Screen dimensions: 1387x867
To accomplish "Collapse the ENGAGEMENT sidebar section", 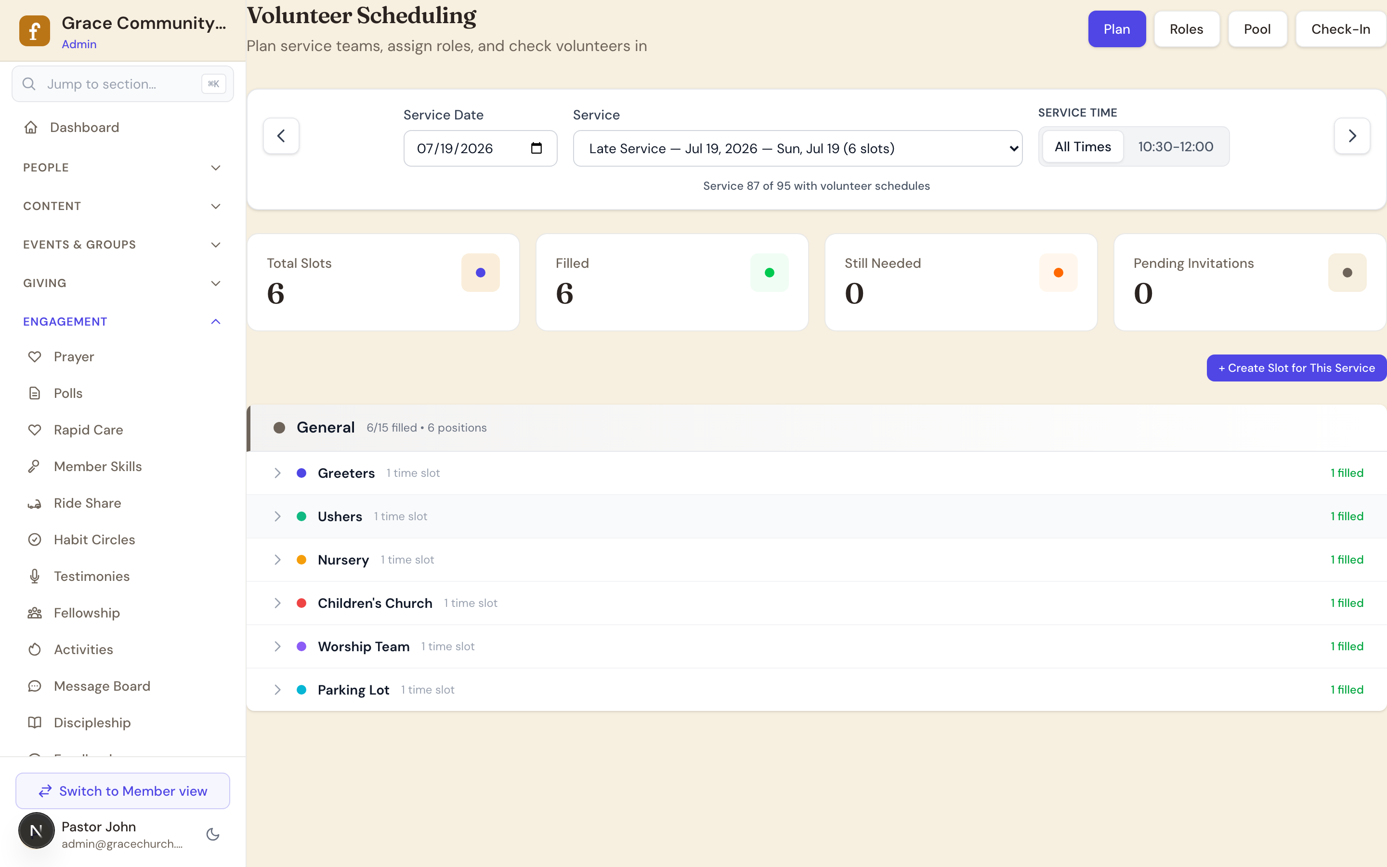I will tap(122, 322).
